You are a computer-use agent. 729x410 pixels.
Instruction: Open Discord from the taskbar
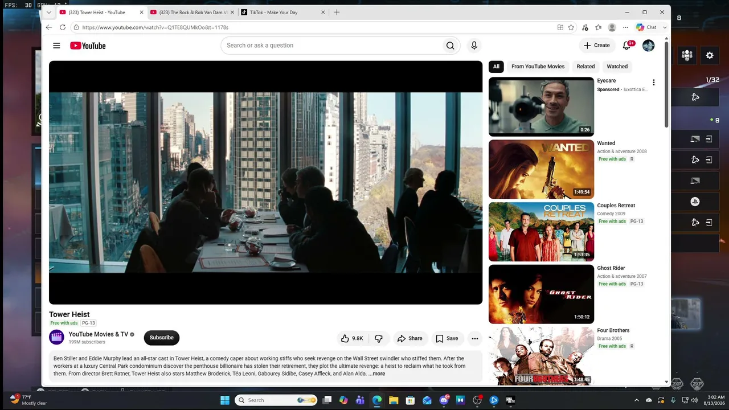pos(444,400)
